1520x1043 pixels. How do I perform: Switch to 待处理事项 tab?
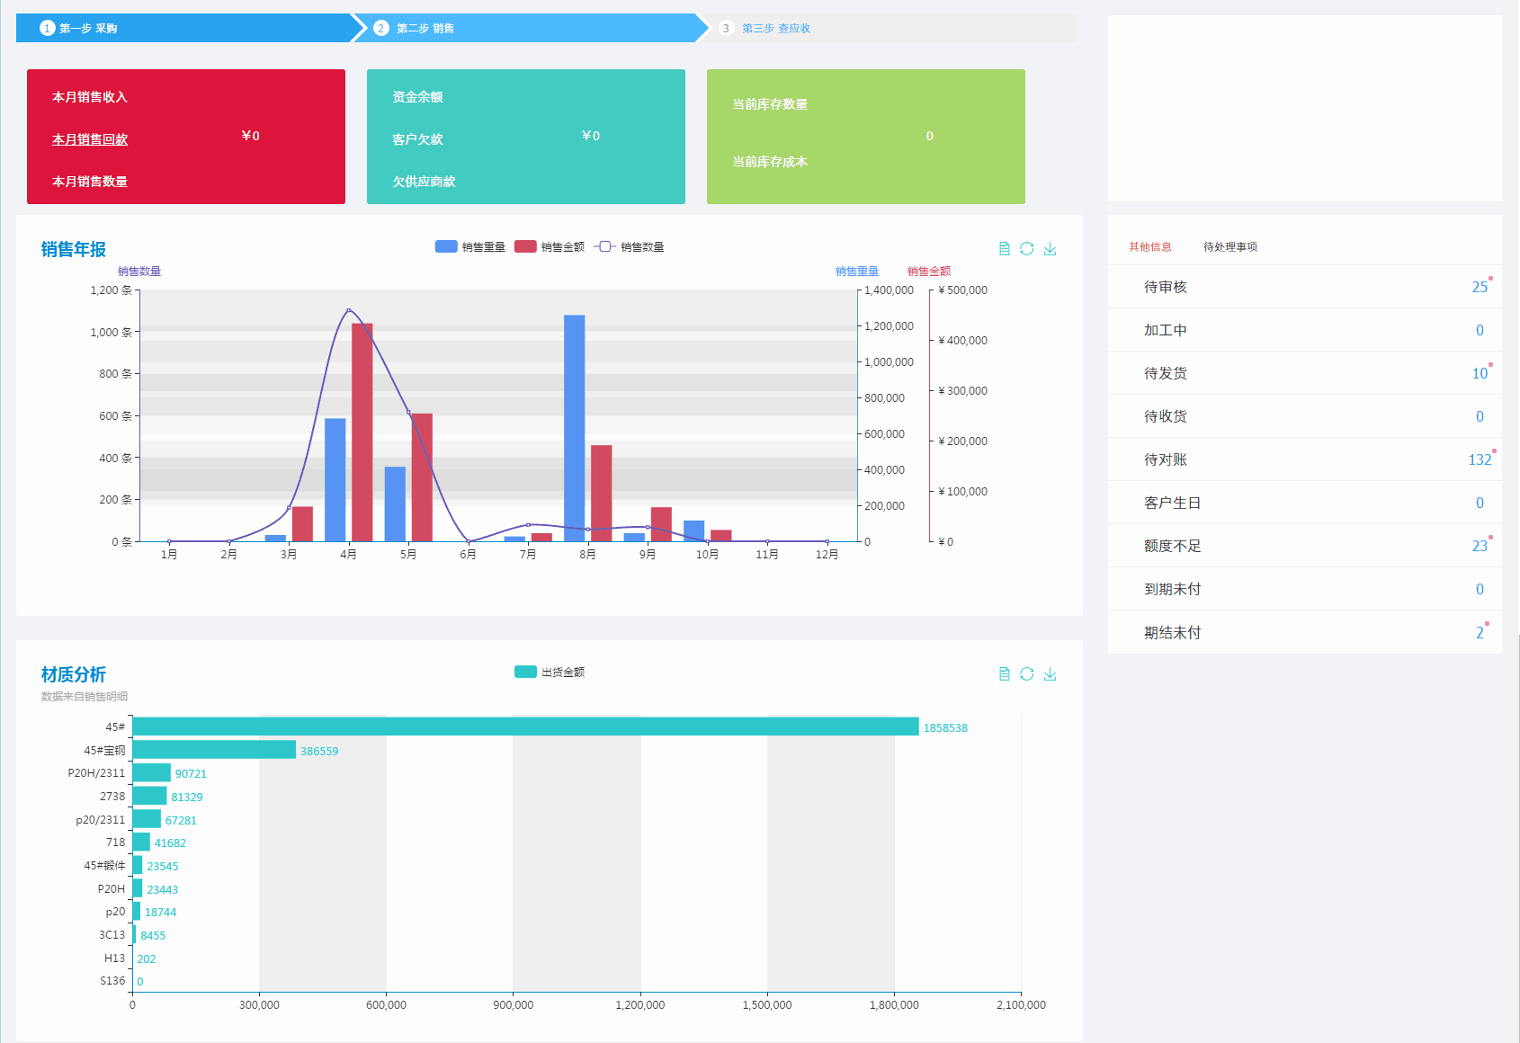(x=1230, y=247)
